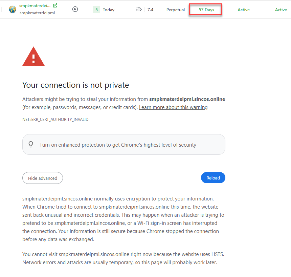
Task: Click the circular play icon
Action: 75,9
